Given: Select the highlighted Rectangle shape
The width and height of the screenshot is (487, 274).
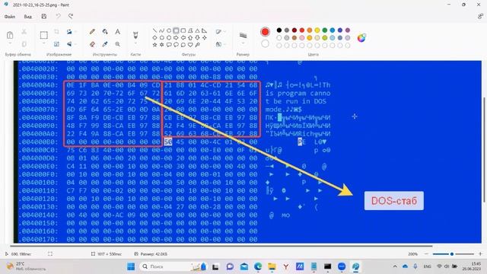Looking at the screenshot, I should (176, 30).
